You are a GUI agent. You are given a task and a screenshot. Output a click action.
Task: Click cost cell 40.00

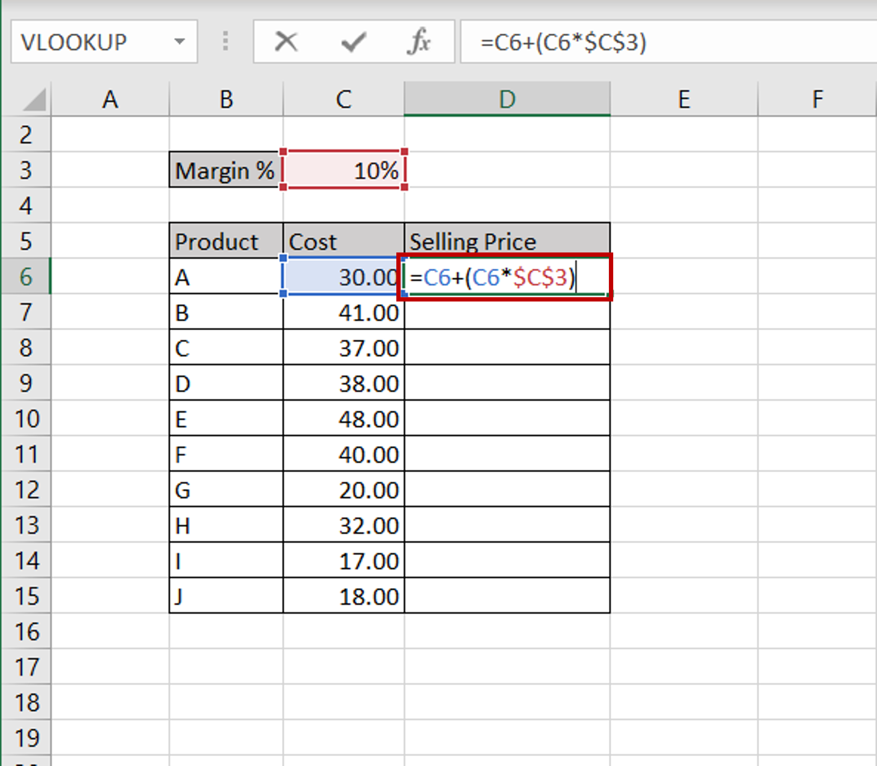click(344, 454)
